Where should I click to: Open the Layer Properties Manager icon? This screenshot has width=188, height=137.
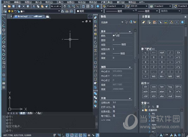(x=5, y=11)
